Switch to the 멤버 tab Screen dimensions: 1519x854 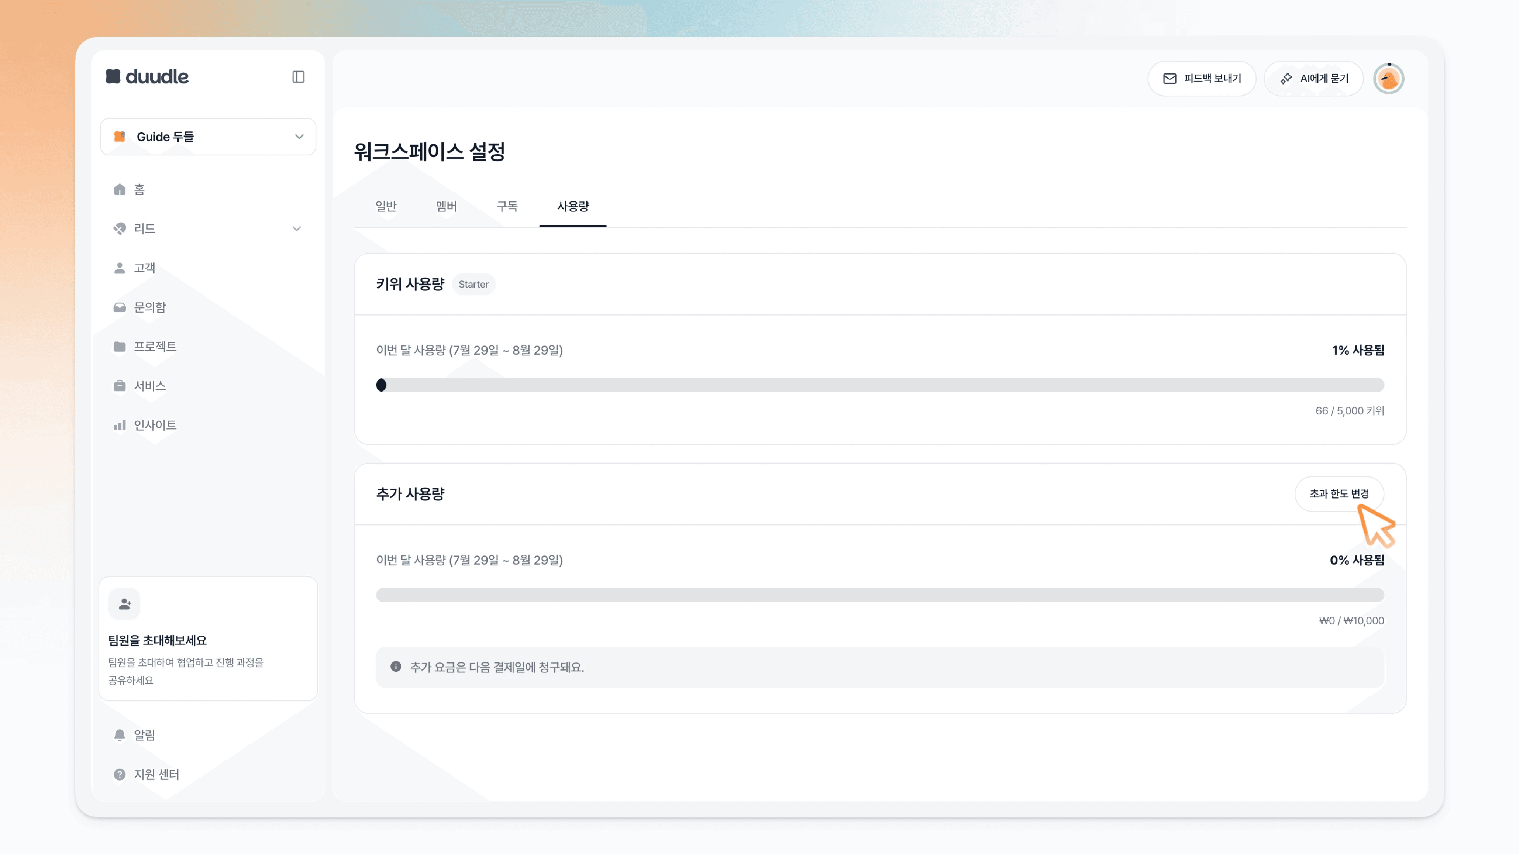(x=446, y=206)
